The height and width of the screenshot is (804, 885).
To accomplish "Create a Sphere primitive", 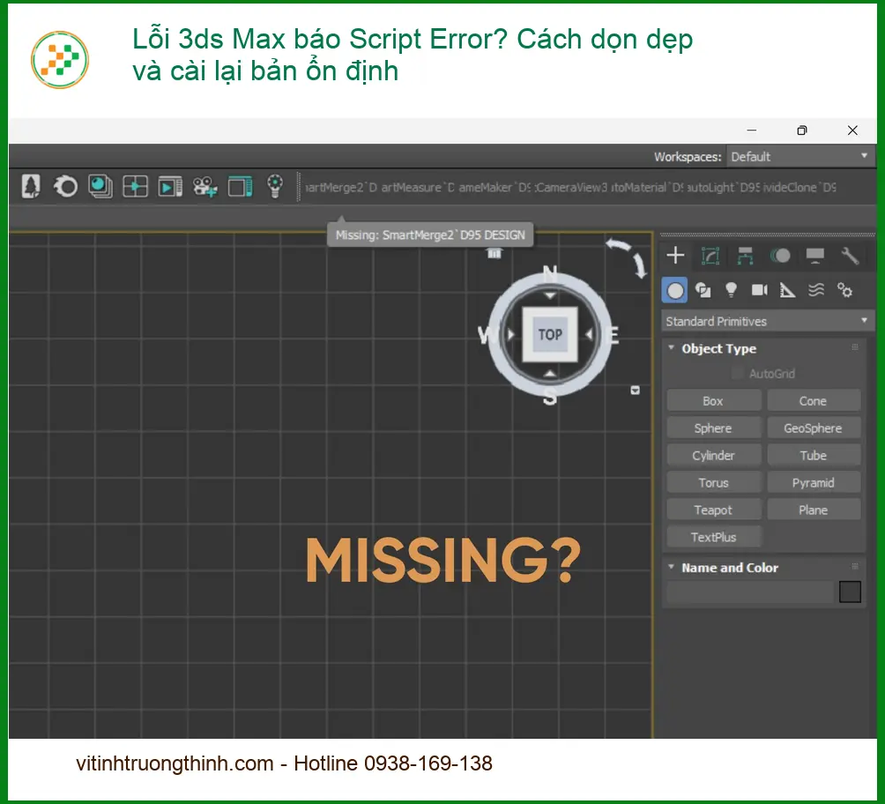I will tap(713, 428).
